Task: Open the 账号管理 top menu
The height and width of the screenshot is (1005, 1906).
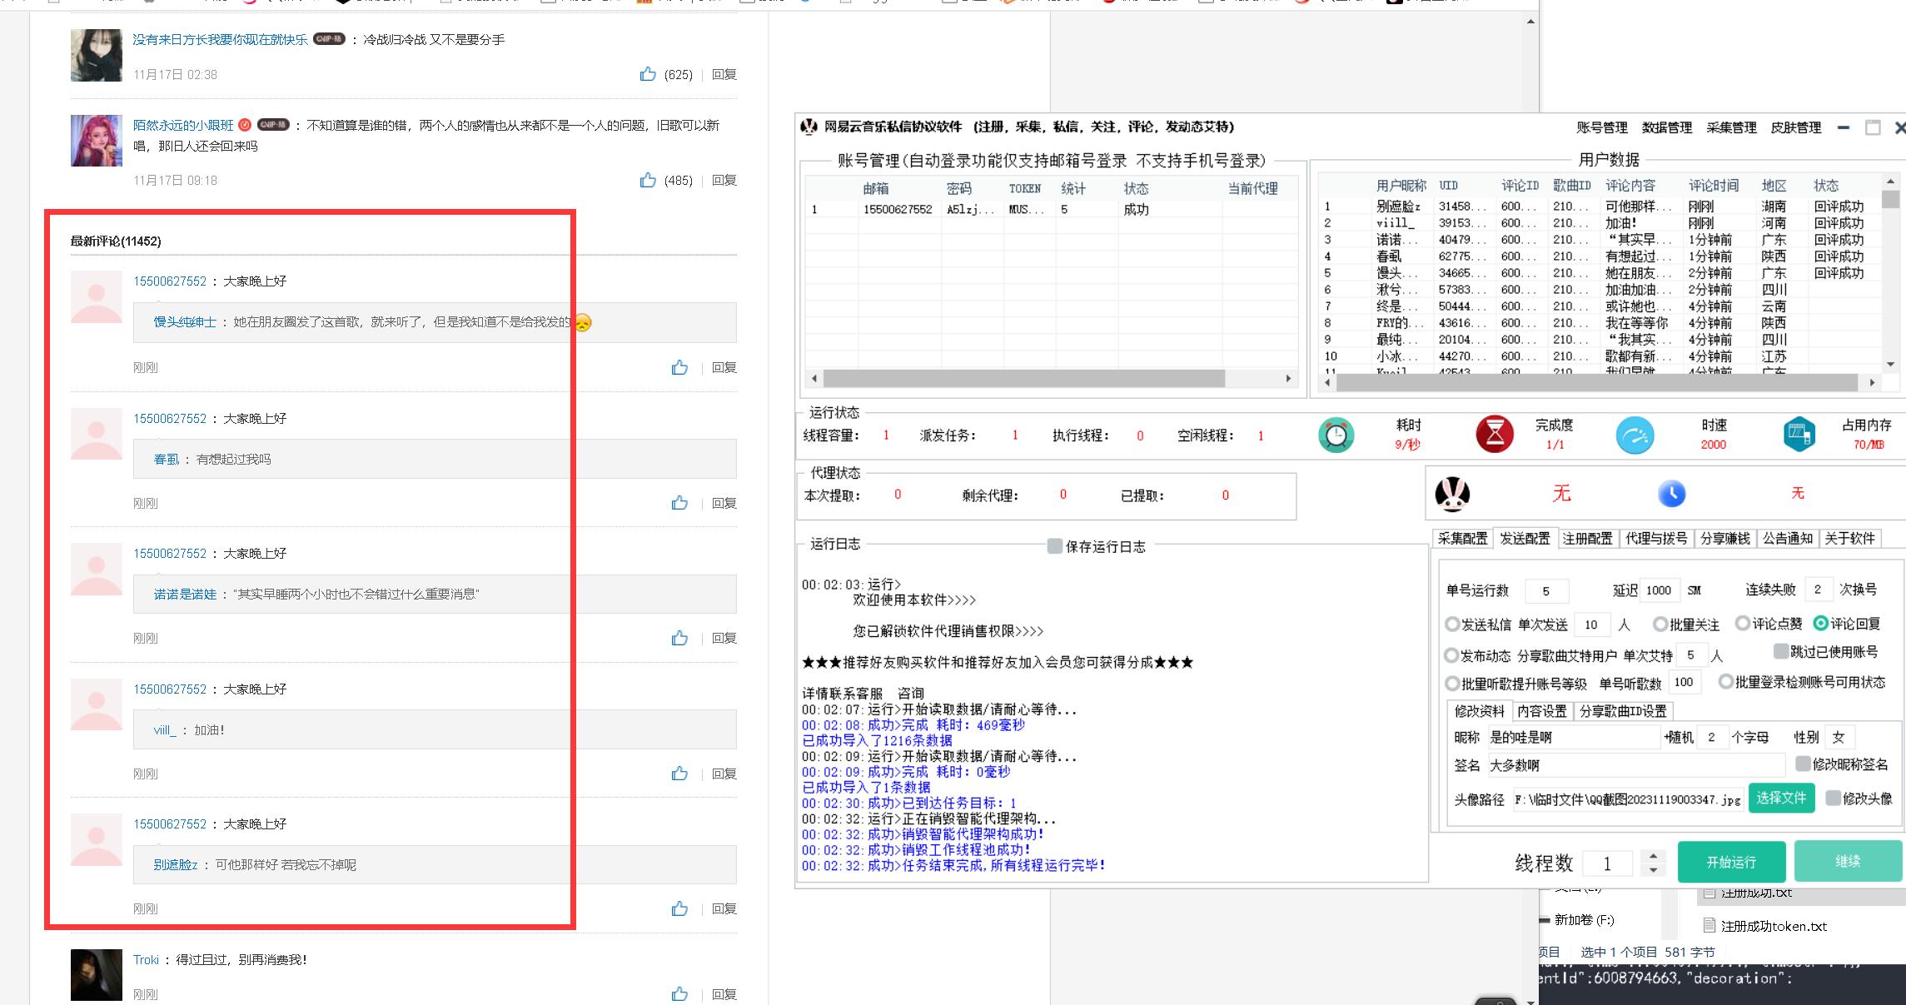Action: coord(1601,127)
